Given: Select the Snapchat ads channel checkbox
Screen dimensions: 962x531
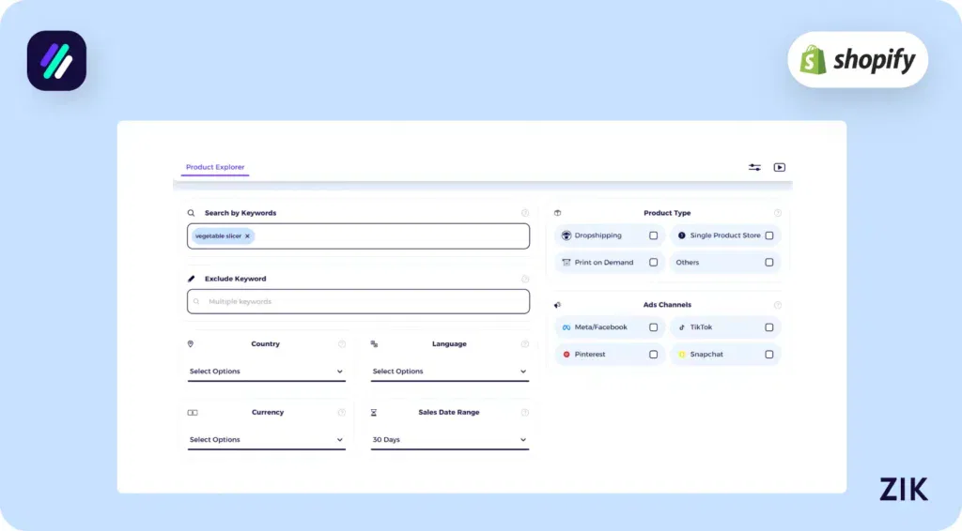Looking at the screenshot, I should pos(768,355).
